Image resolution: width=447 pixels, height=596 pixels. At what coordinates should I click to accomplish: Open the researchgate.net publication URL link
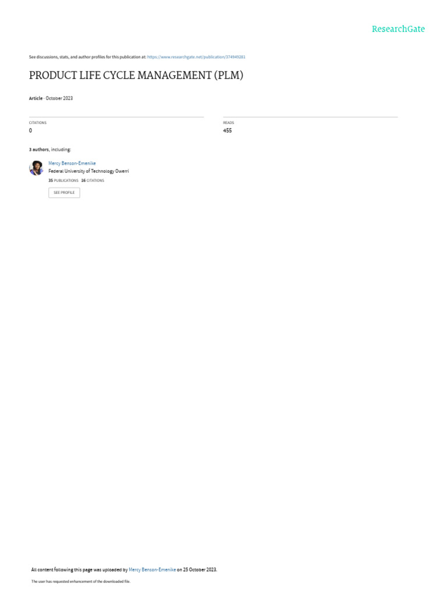[x=196, y=57]
